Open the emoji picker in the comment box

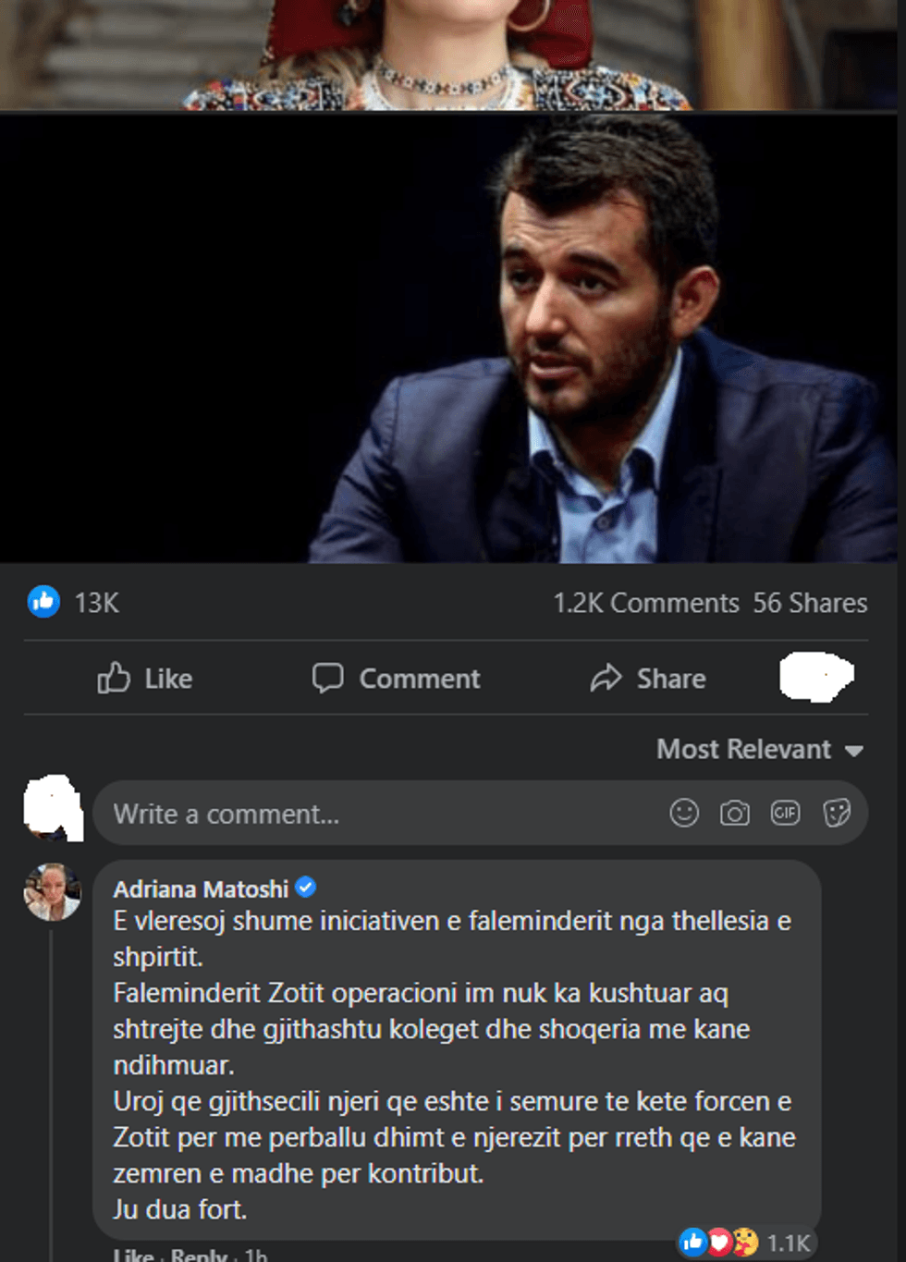(683, 814)
